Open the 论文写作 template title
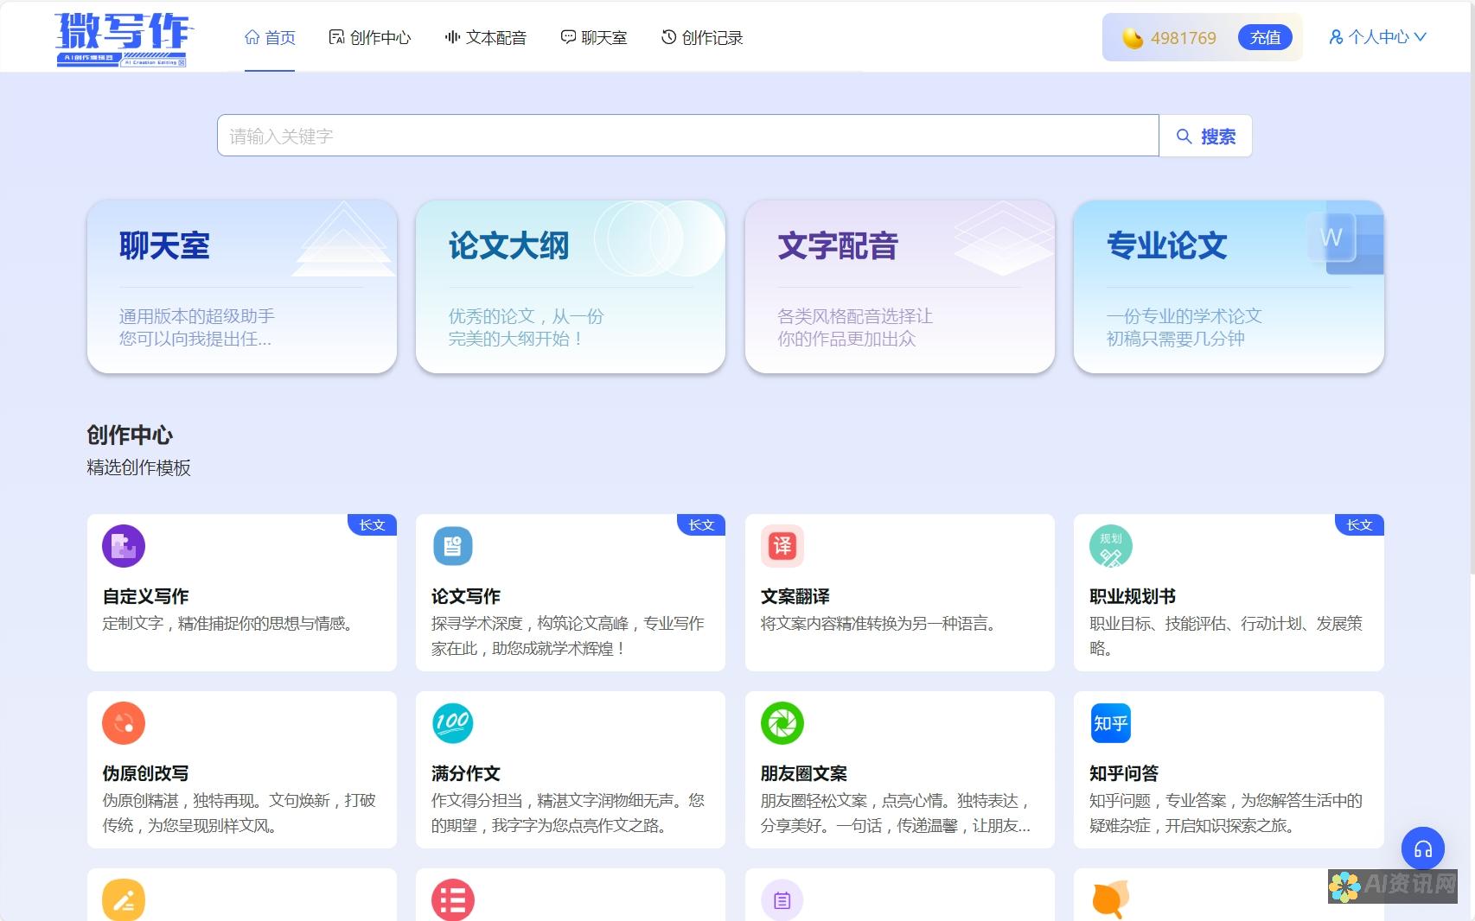The height and width of the screenshot is (921, 1475). [466, 596]
